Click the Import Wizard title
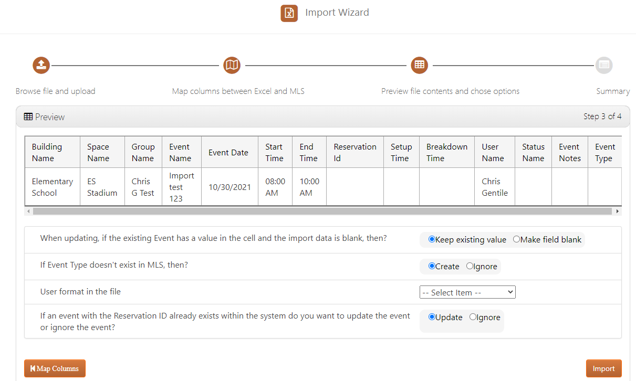This screenshot has width=636, height=381. click(337, 13)
